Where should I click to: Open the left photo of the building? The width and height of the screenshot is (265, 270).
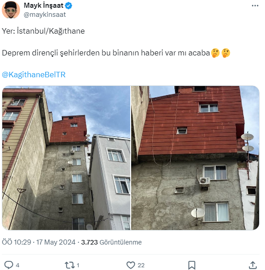tap(66, 158)
